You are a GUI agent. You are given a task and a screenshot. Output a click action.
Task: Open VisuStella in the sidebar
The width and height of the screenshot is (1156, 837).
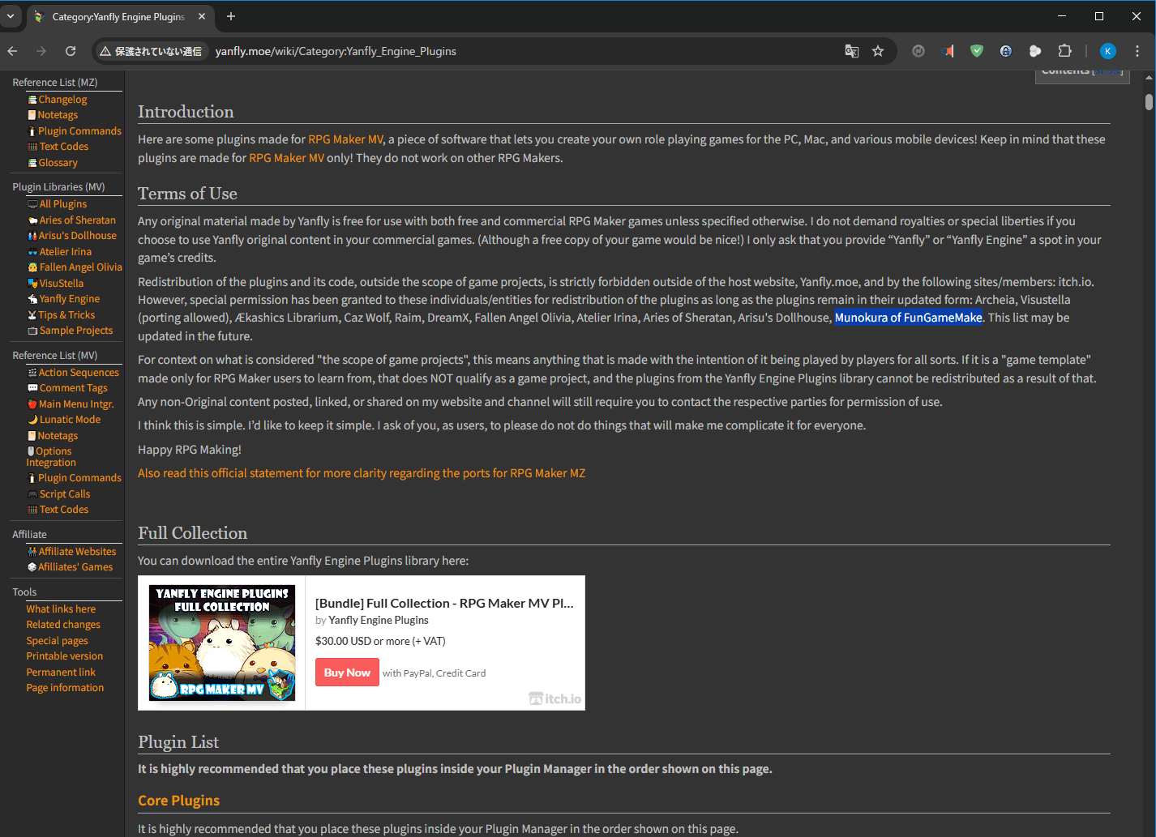coord(61,284)
